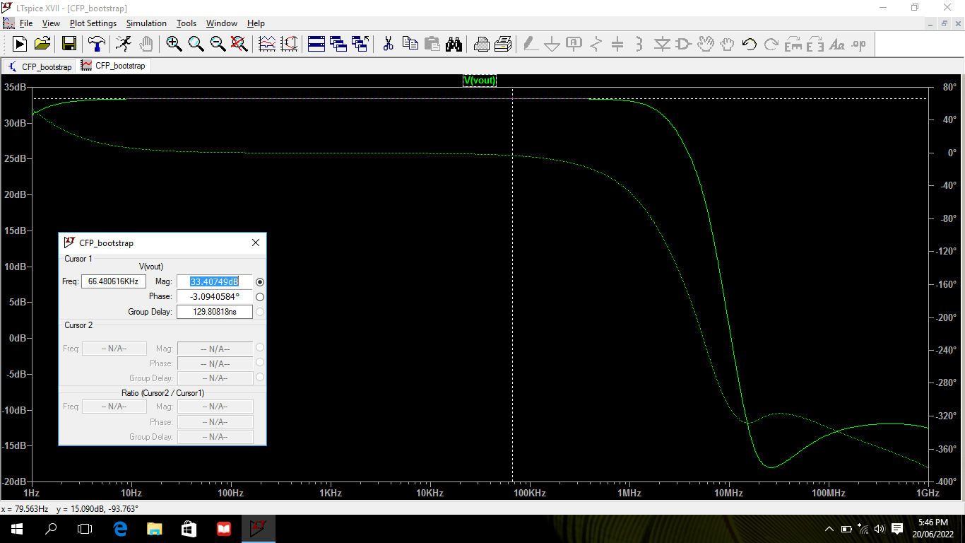This screenshot has height=543, width=965.
Task: Click the scissors Cut icon
Action: [x=388, y=44]
